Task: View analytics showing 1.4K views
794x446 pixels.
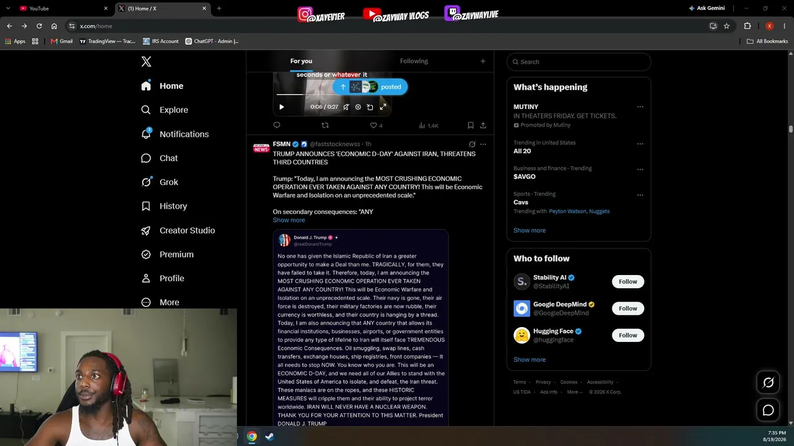Action: [429, 125]
